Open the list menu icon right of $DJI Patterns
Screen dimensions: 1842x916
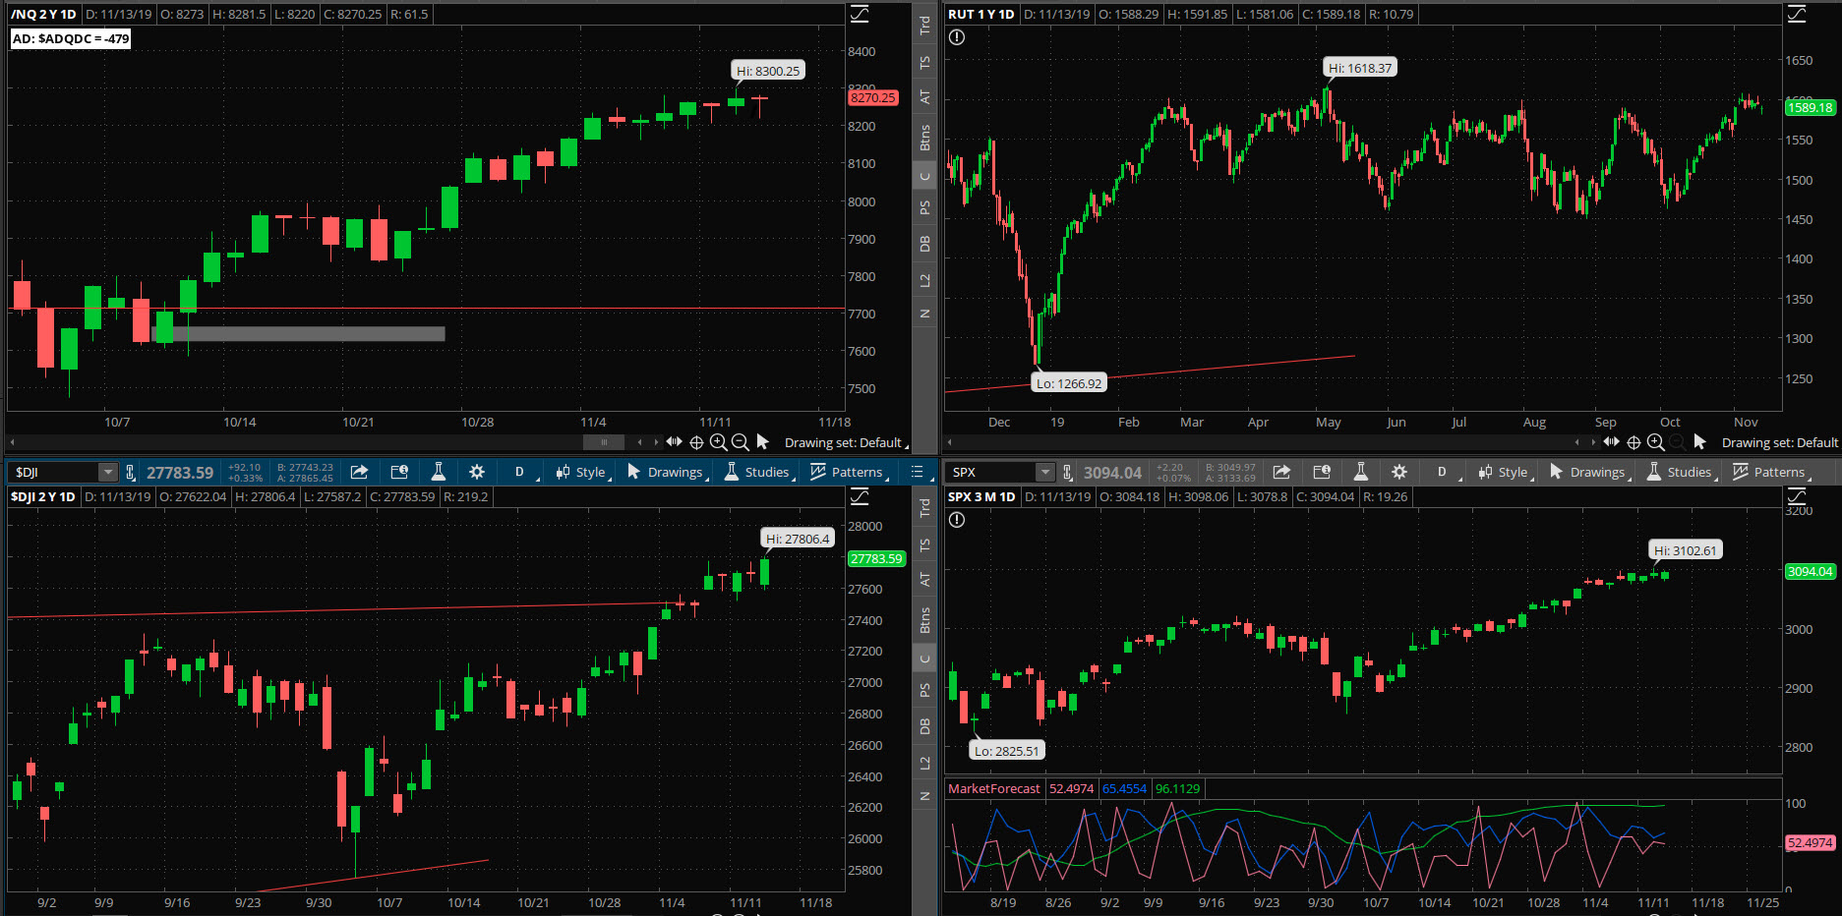918,473
